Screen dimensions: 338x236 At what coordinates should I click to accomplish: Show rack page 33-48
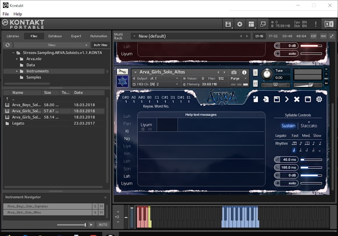[x=287, y=36]
